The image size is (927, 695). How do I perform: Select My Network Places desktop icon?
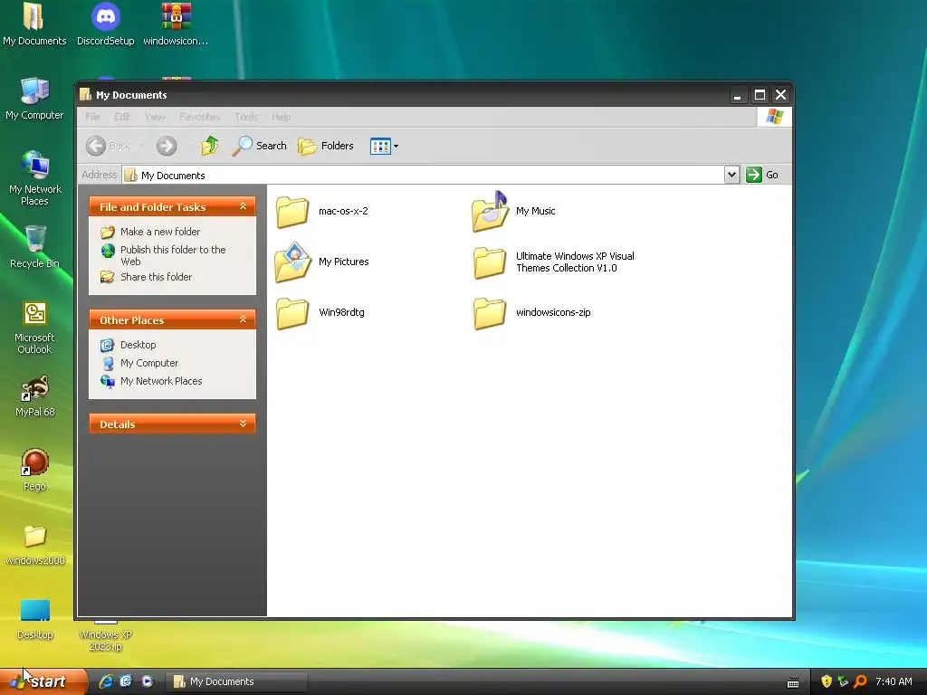pyautogui.click(x=34, y=177)
